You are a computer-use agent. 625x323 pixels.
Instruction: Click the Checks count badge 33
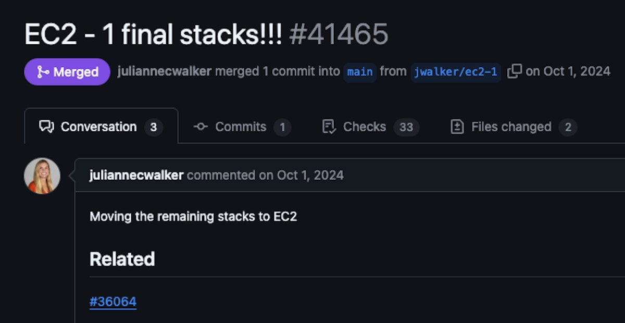406,127
